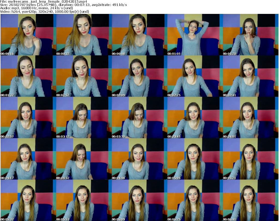Open the frame at 00:01:20
This screenshot has width=279, height=221.
coord(251,35)
